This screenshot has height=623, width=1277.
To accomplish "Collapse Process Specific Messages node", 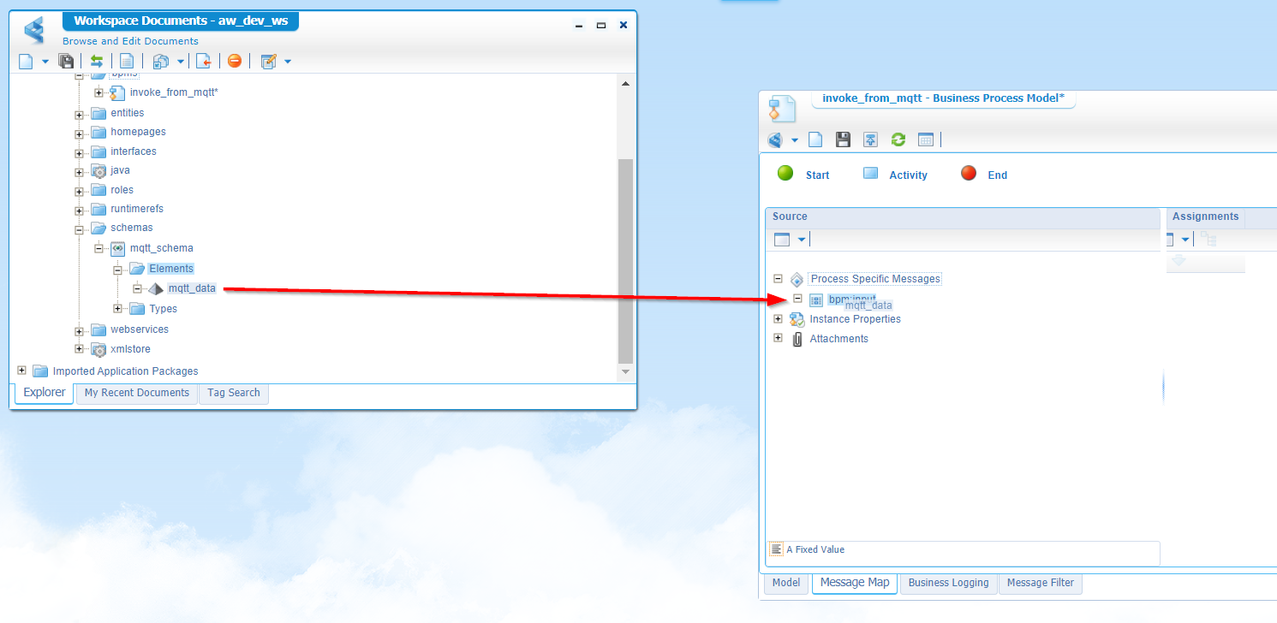I will [778, 278].
